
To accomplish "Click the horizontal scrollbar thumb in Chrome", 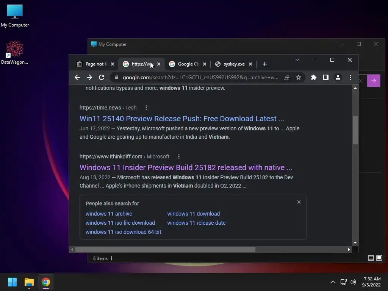I will coord(165,249).
